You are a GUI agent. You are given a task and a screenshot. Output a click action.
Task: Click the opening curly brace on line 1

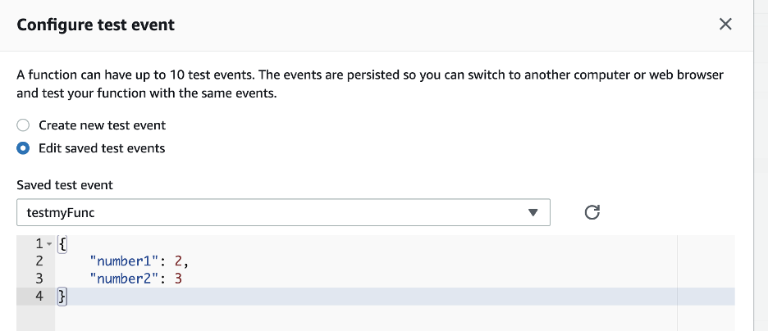point(63,243)
